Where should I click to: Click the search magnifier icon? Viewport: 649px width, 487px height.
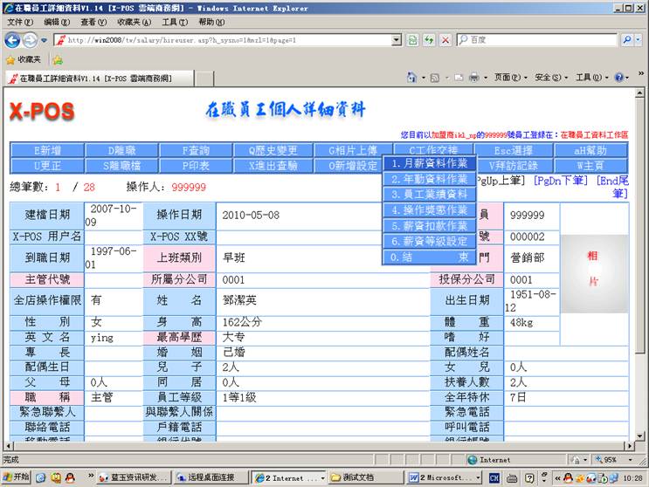[627, 40]
